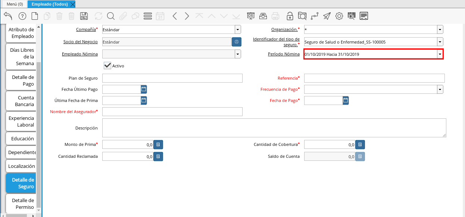Open the report presentation board icon
The image size is (465, 217).
pyautogui.click(x=251, y=16)
